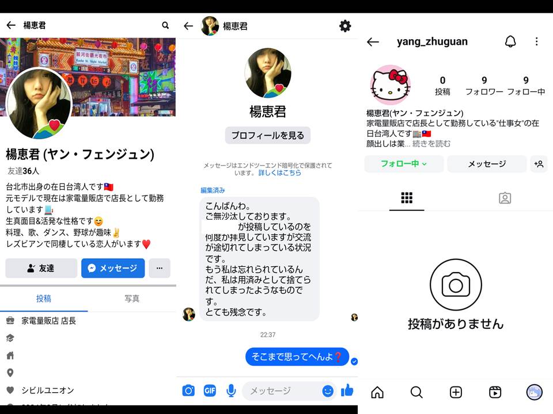
Task: Go to Instagram home tab
Action: (x=377, y=392)
